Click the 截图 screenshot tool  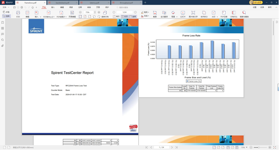pos(155,14)
